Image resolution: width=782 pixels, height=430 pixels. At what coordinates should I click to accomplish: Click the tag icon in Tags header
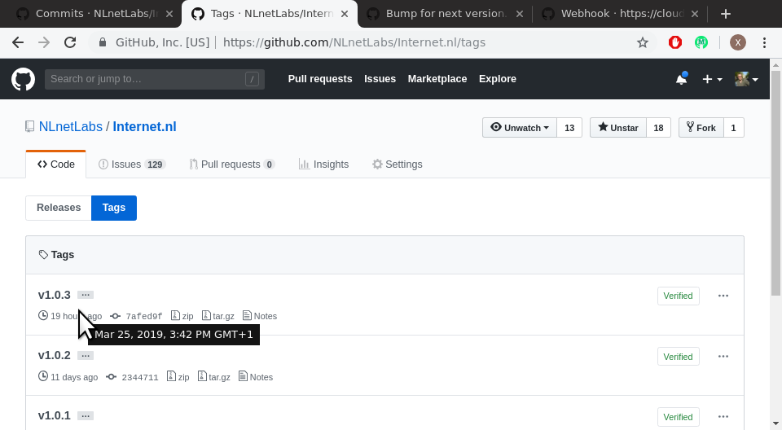coord(43,255)
